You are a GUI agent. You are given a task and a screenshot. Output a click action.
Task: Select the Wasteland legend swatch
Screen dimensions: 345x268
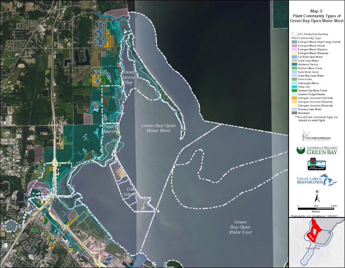click(x=294, y=113)
